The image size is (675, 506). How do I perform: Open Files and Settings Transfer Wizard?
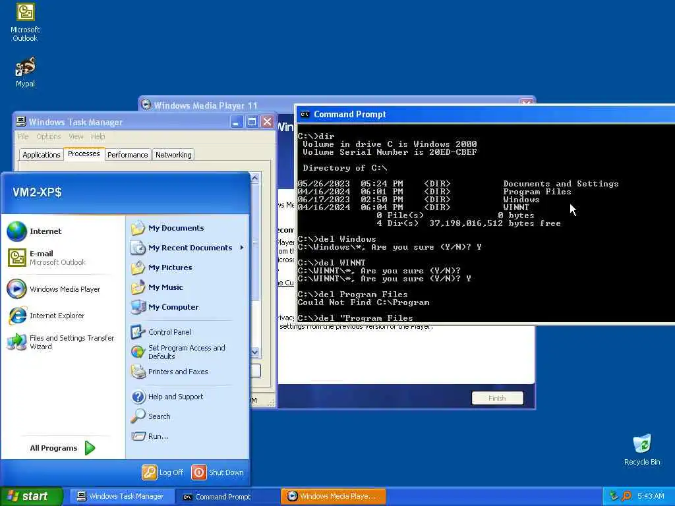click(61, 342)
